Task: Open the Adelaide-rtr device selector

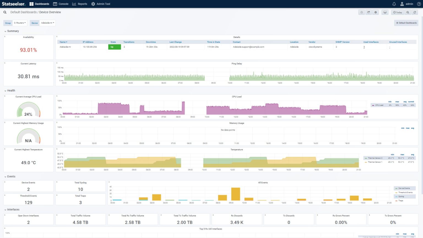Action: (x=47, y=23)
